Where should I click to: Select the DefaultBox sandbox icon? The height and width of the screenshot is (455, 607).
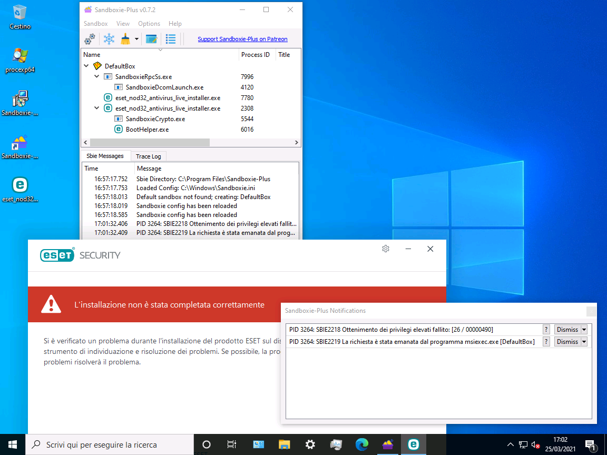pos(97,66)
